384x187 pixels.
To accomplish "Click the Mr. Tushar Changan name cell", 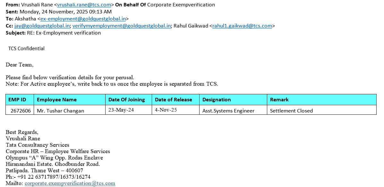I will (x=60, y=111).
